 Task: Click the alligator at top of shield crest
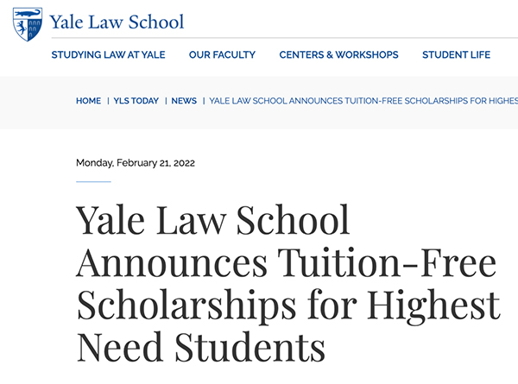click(28, 14)
